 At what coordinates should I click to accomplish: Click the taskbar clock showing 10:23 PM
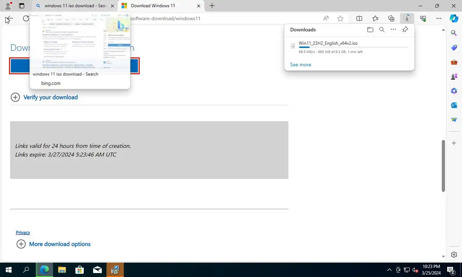tap(431, 270)
